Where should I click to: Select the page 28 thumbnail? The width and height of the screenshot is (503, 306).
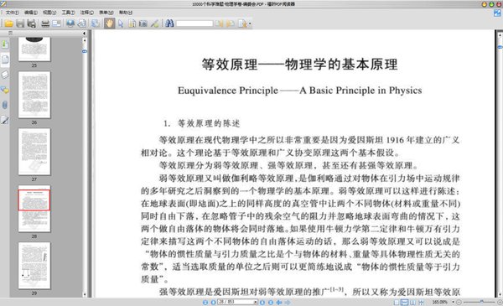(34, 209)
